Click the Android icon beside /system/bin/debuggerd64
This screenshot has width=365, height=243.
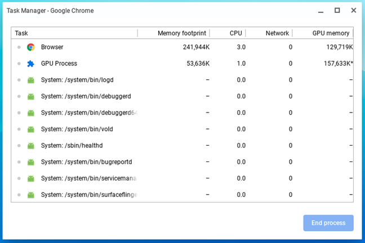31,112
